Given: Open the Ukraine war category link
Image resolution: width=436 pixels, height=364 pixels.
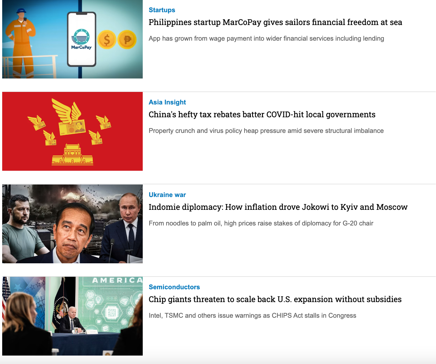Looking at the screenshot, I should [167, 195].
